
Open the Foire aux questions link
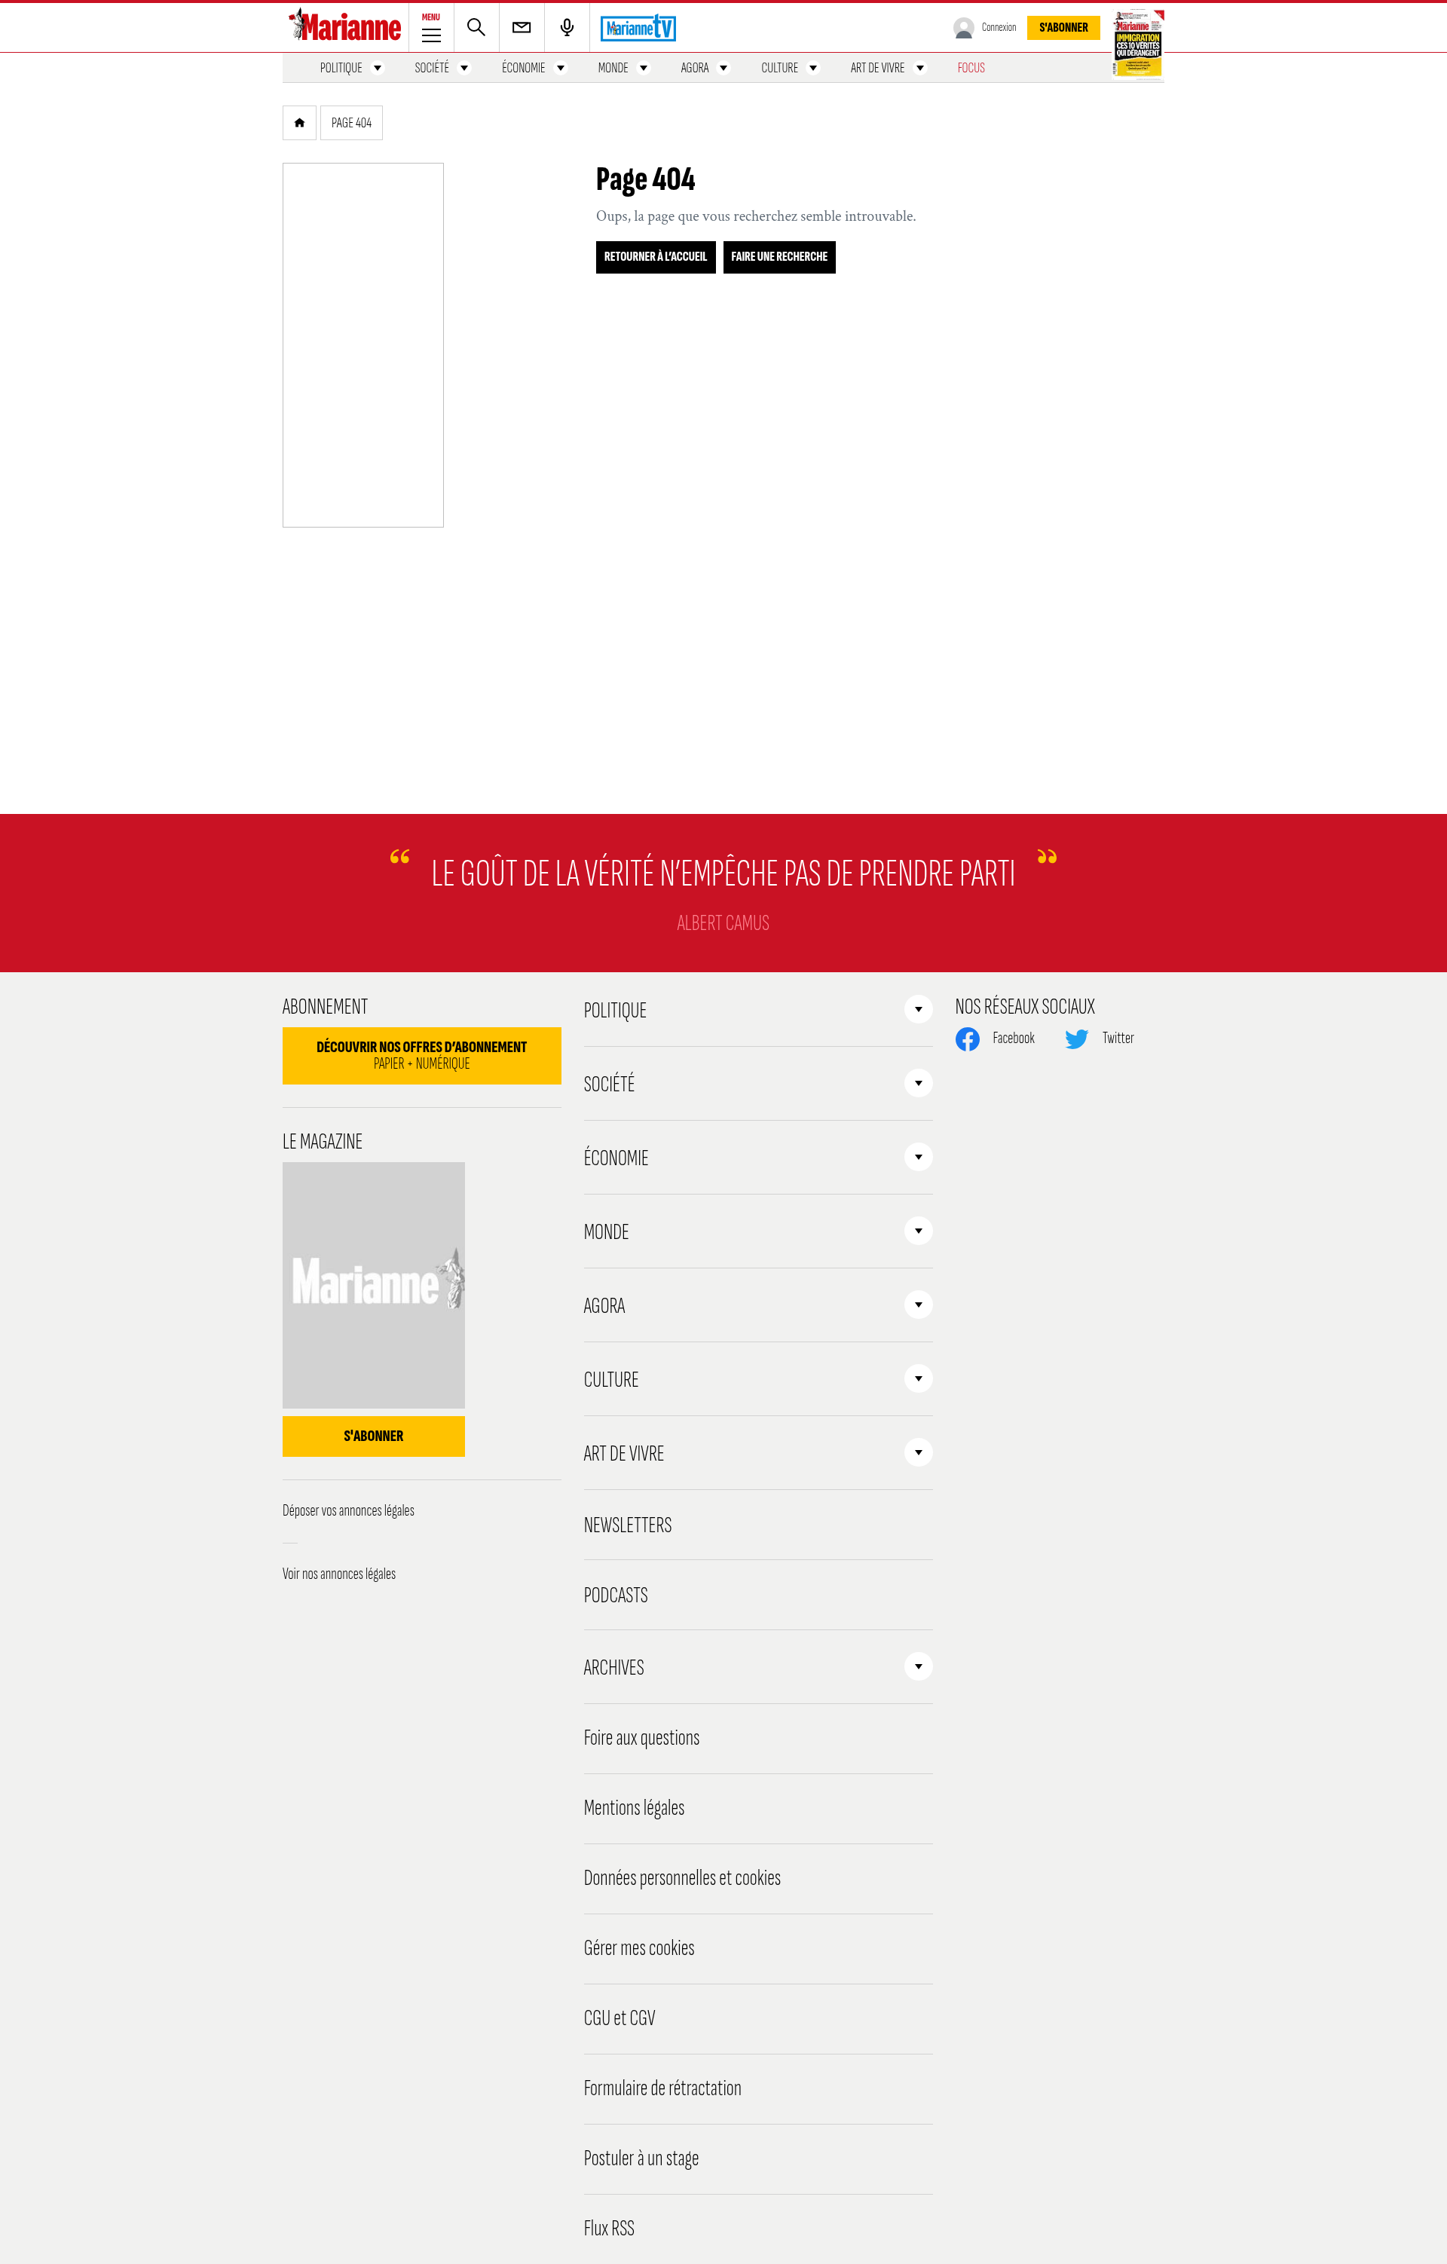tap(641, 1739)
